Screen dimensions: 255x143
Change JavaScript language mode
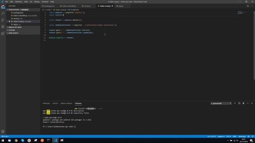(242, 136)
